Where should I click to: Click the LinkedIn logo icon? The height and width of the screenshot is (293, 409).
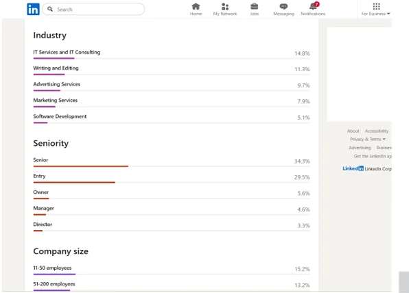click(x=33, y=9)
